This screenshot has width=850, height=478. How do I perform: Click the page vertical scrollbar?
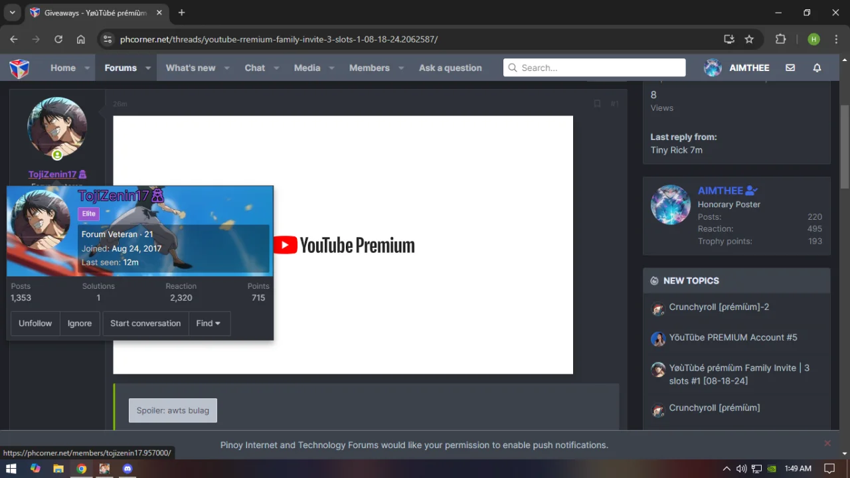click(x=845, y=146)
